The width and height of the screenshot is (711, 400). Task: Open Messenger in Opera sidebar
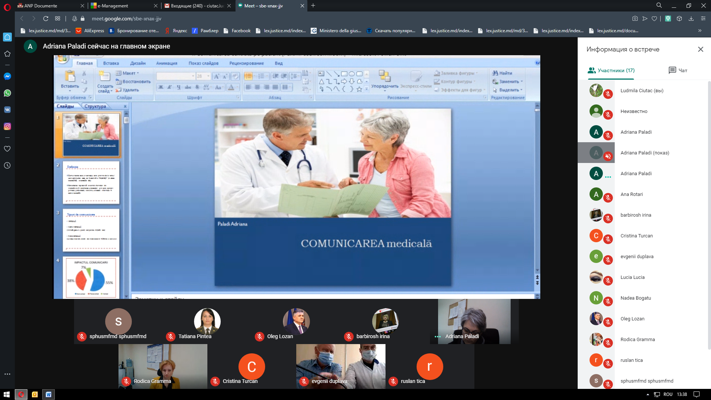coord(7,76)
